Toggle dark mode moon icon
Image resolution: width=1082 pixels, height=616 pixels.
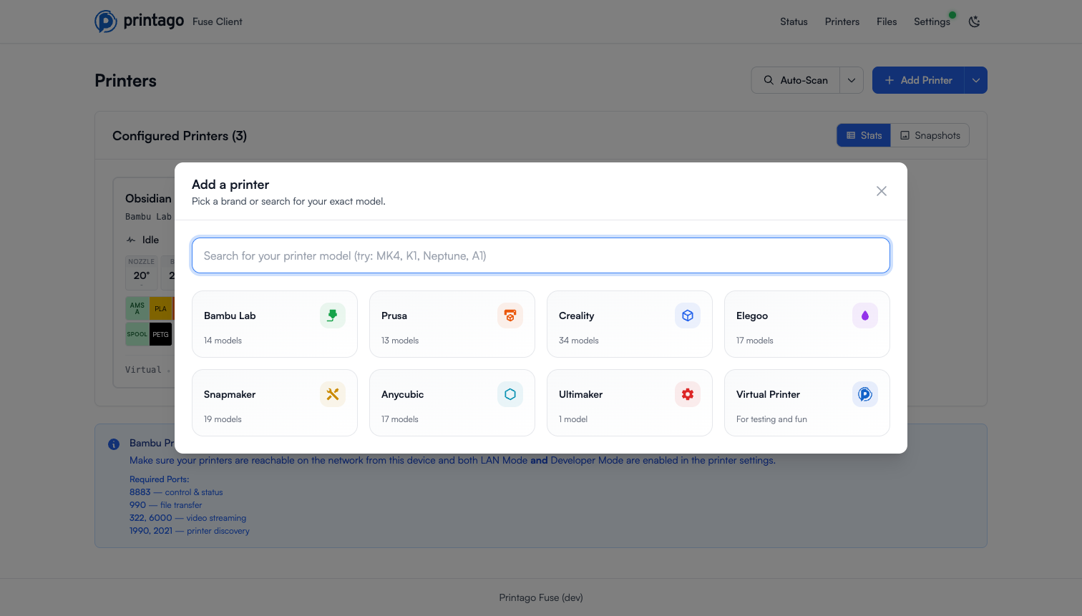coord(974,21)
